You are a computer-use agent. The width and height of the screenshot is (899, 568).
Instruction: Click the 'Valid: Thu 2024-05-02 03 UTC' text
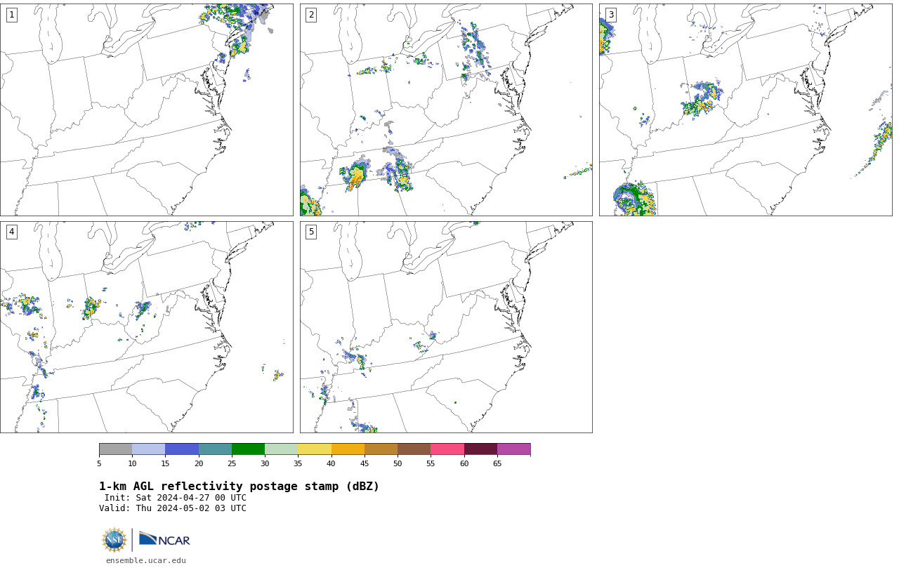[173, 508]
